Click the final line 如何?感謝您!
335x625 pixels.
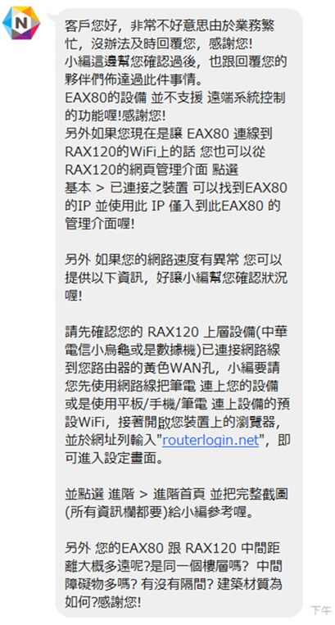(102, 601)
